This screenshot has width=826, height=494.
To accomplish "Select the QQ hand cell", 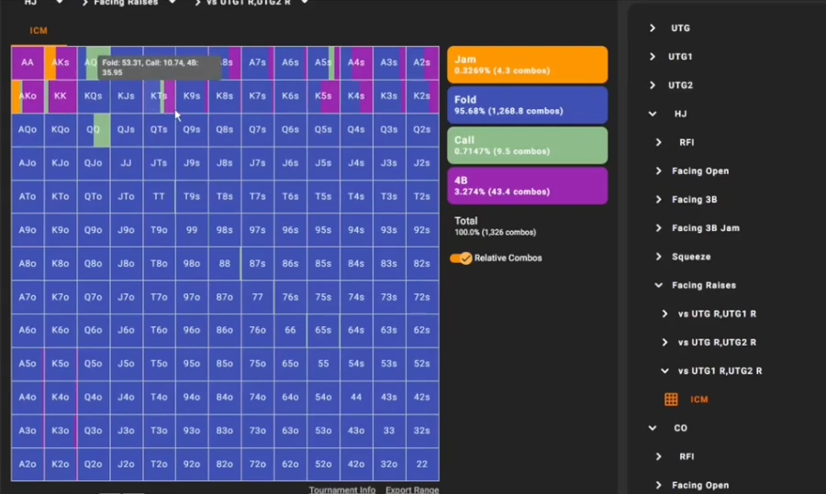I will (94, 129).
